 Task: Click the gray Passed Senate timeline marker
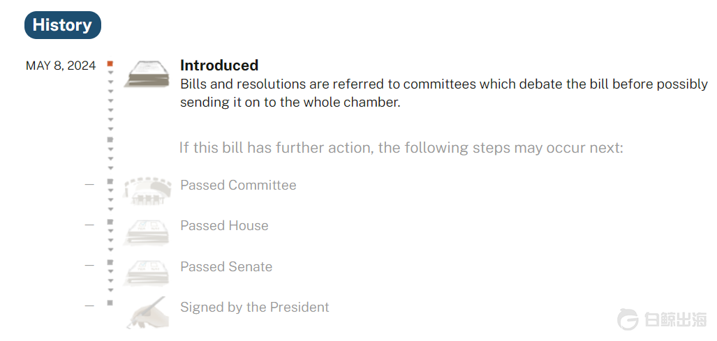110,262
